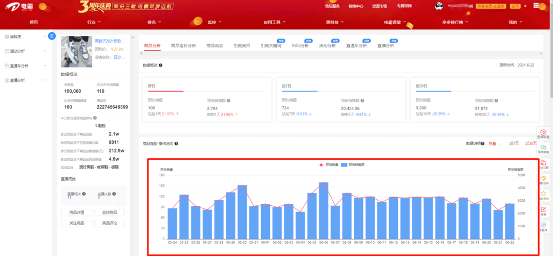Image resolution: width=553 pixels, height=256 pixels.
Task: Expand the 黑科技 sidebar group
Action: 45,36
